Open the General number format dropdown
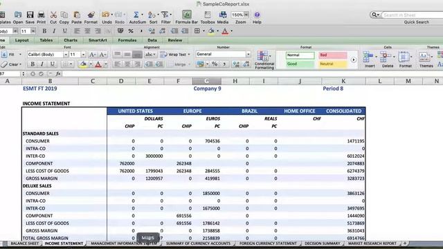This screenshot has height=249, width=443. 248,54
